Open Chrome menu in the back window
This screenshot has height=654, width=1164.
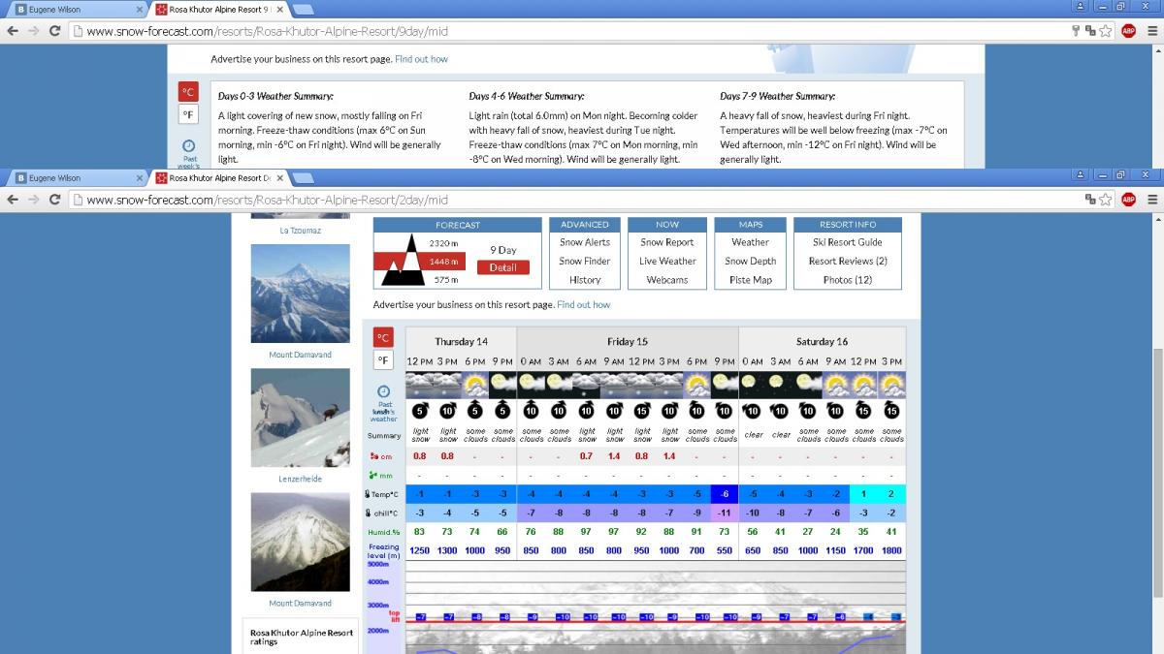coord(1151,31)
